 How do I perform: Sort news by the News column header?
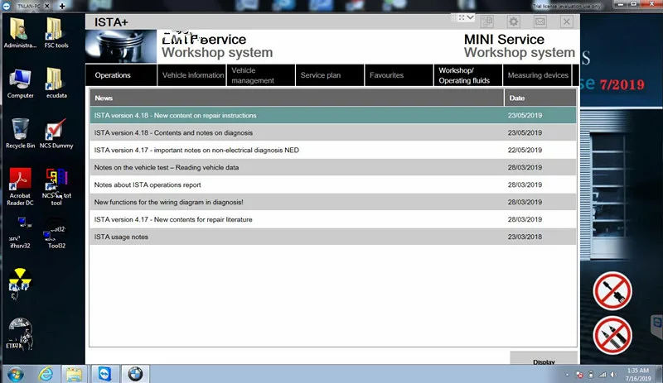pos(297,98)
